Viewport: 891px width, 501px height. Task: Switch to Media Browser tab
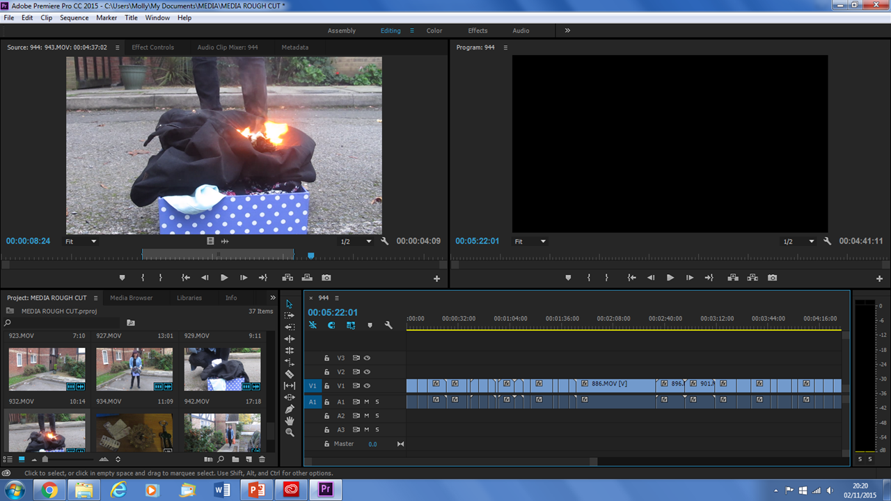click(x=131, y=298)
